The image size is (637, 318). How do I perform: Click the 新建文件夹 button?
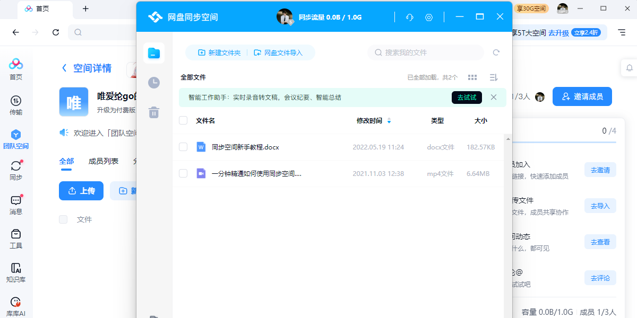pos(219,52)
